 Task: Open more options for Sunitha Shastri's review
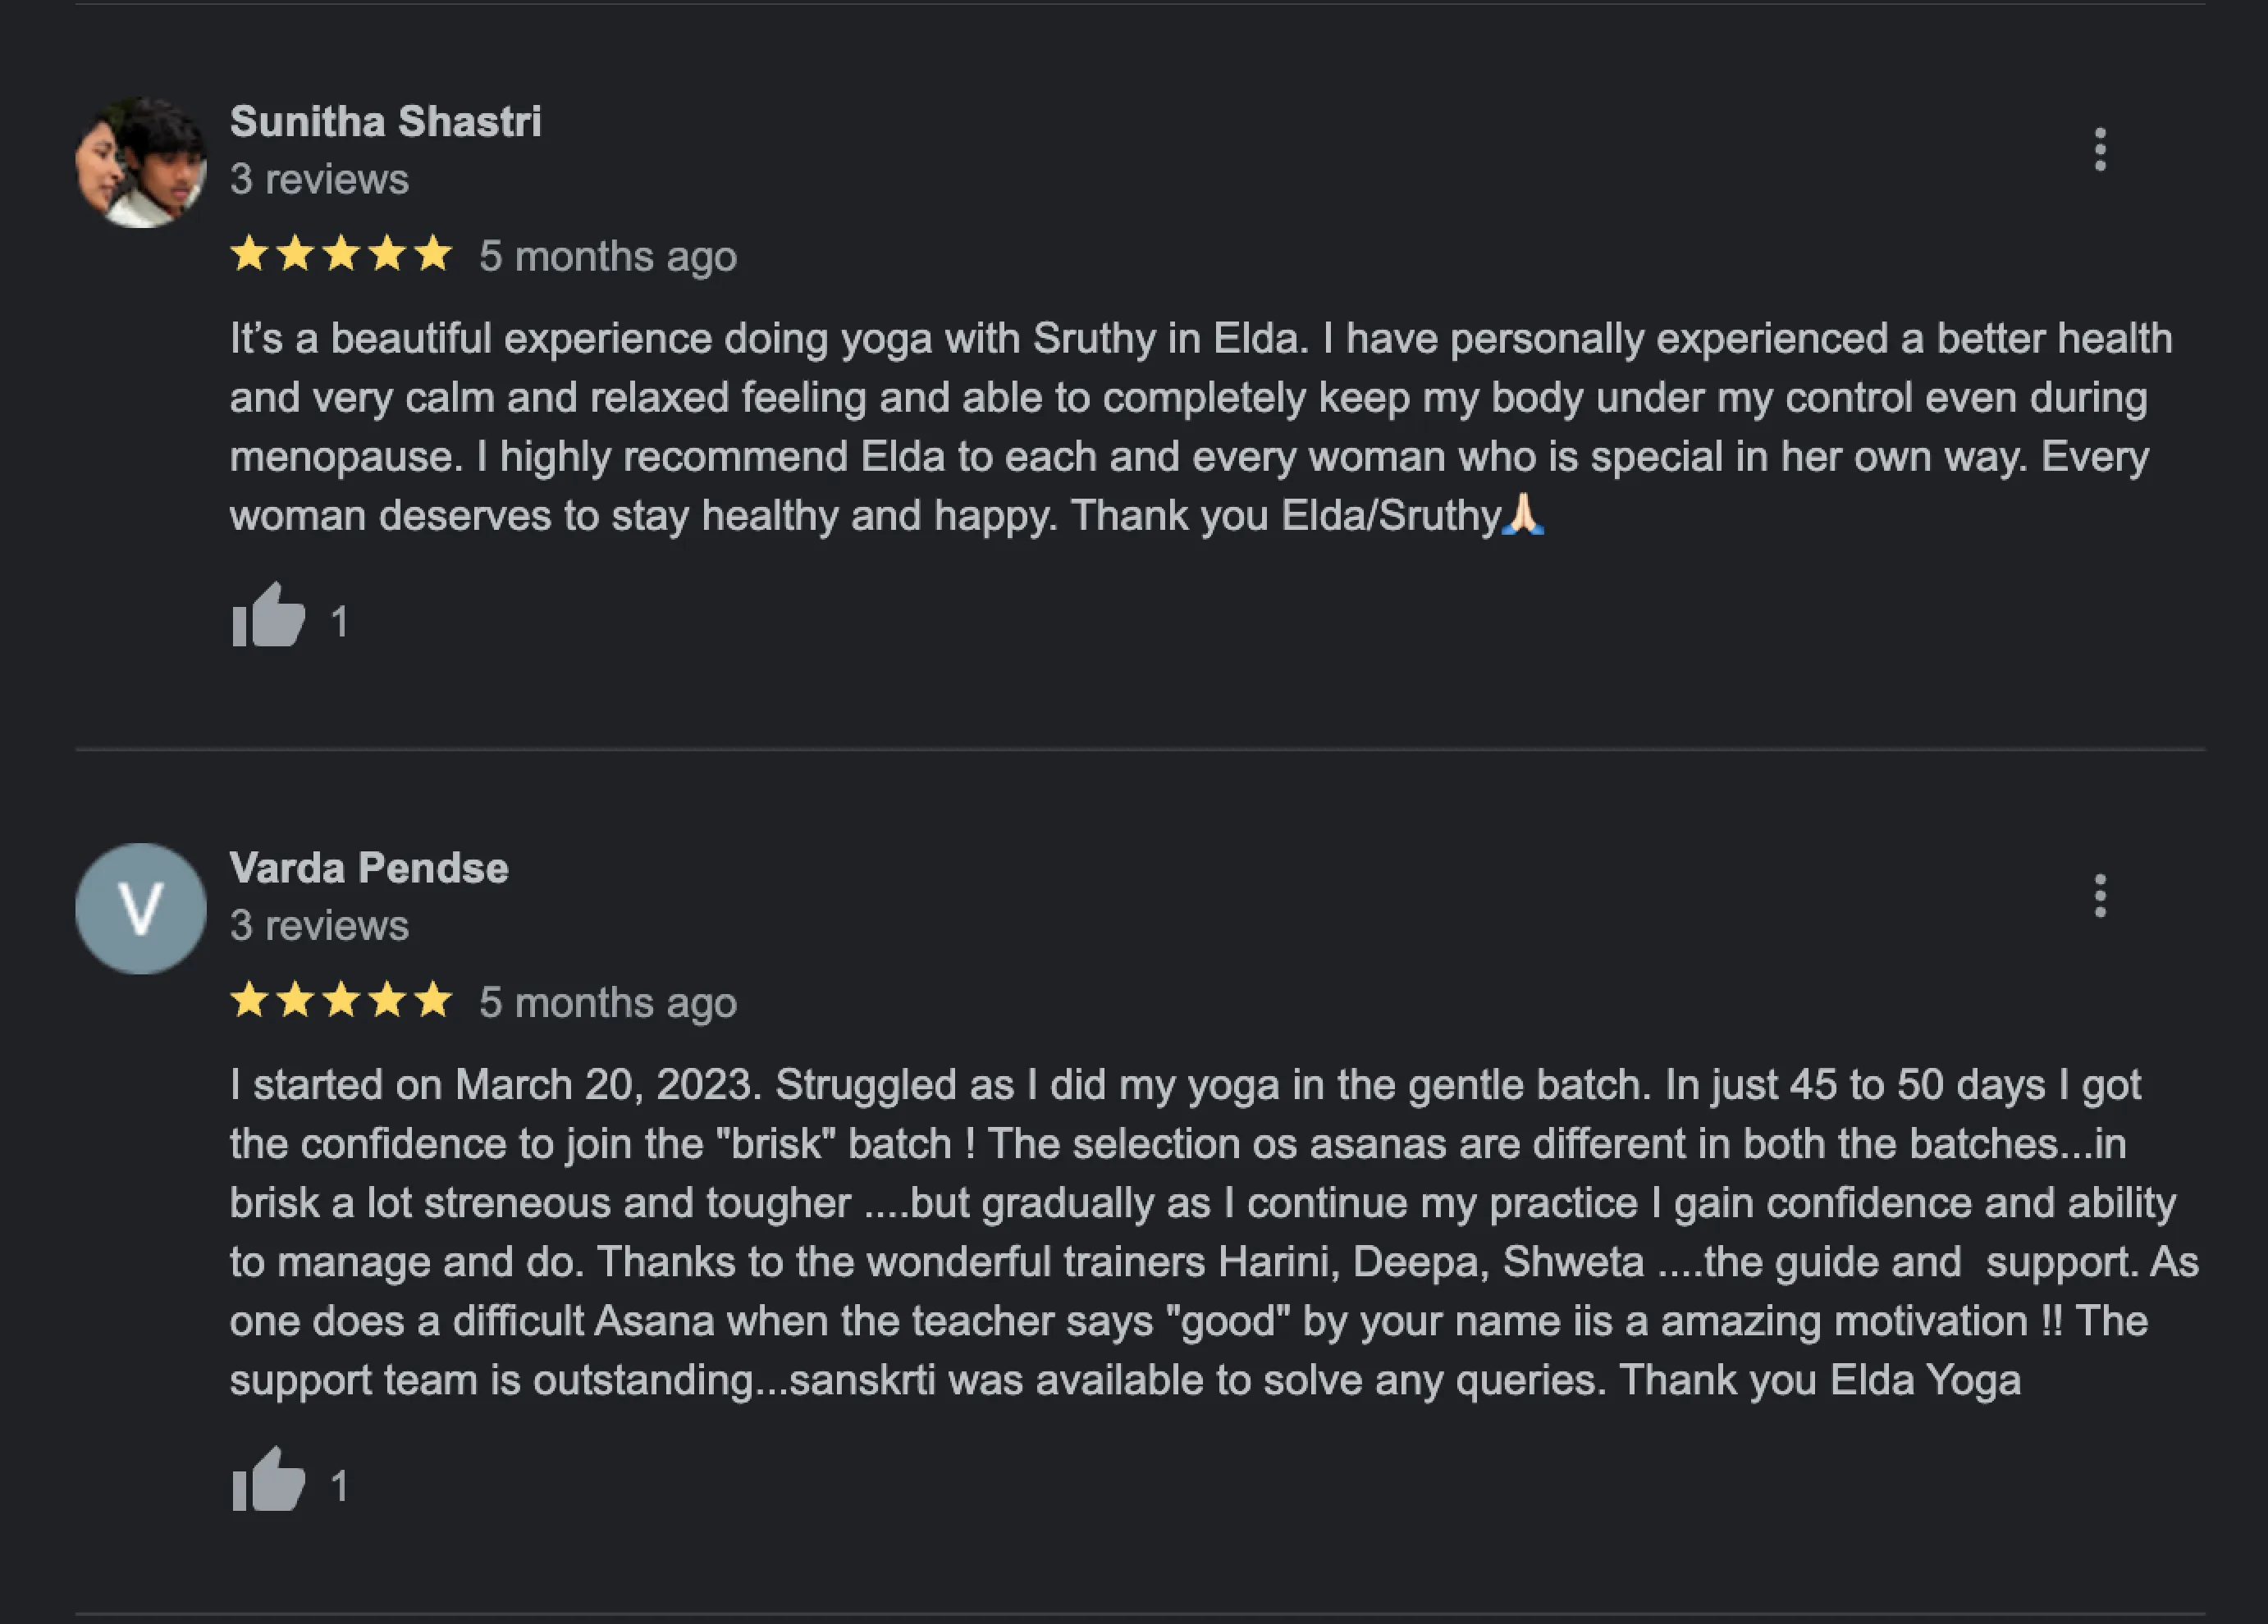(2099, 150)
